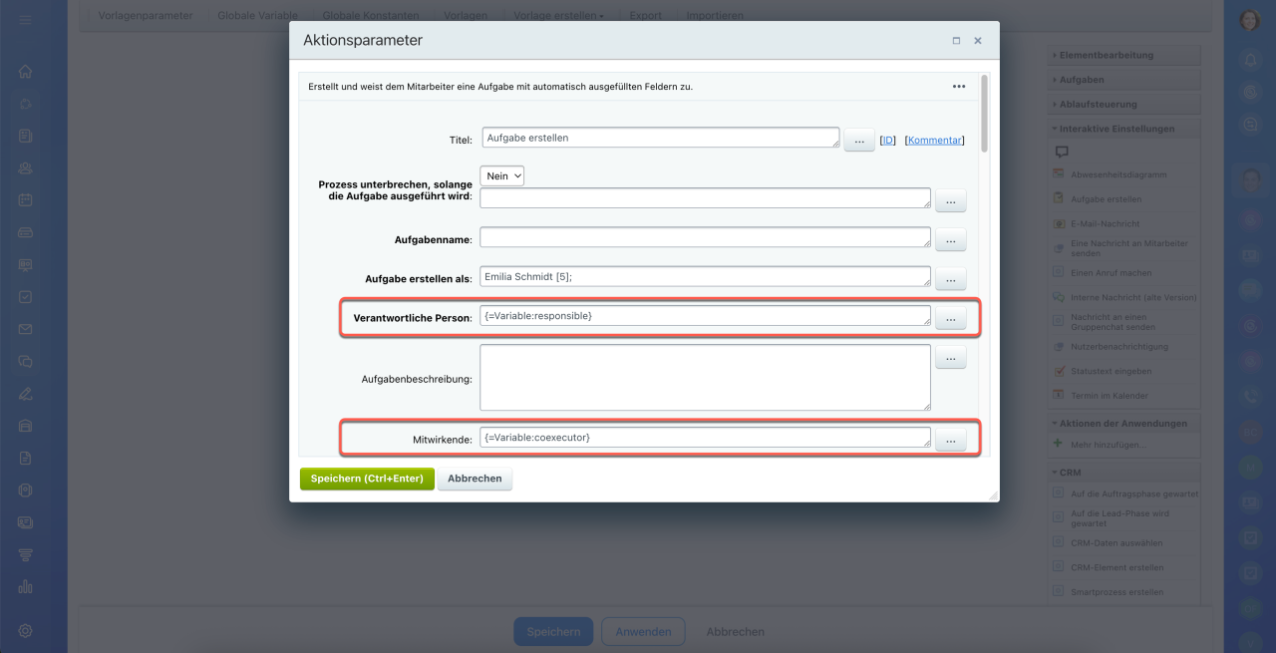Open the Vorlagenparameter tab

[x=146, y=16]
